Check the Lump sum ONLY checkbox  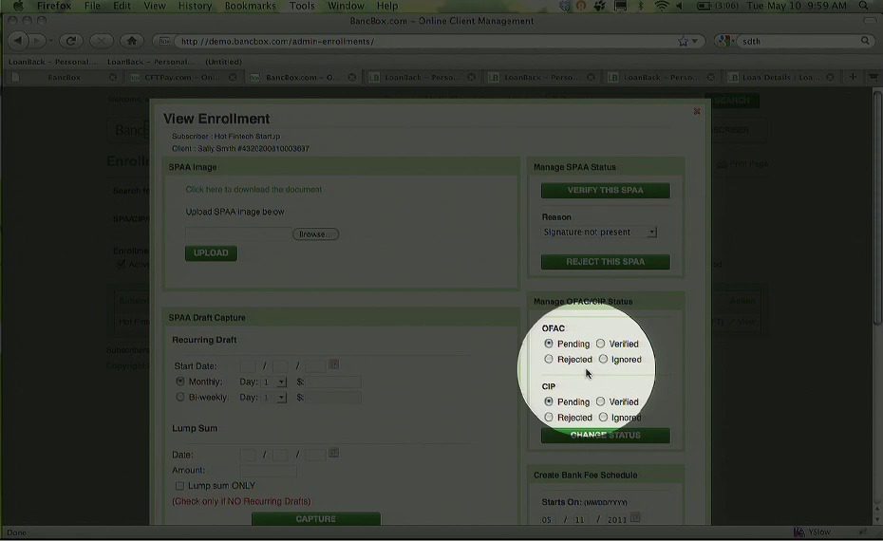pos(179,485)
